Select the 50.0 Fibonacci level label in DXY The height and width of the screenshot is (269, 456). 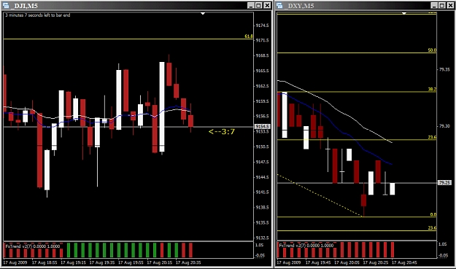(432, 50)
